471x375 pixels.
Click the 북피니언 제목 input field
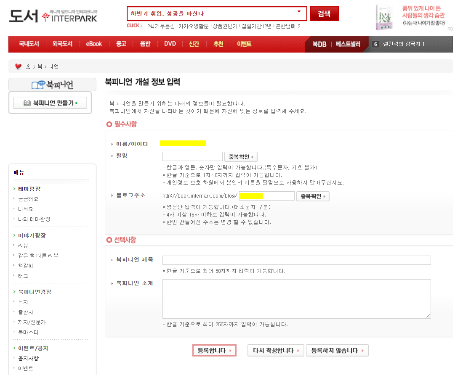(x=296, y=260)
